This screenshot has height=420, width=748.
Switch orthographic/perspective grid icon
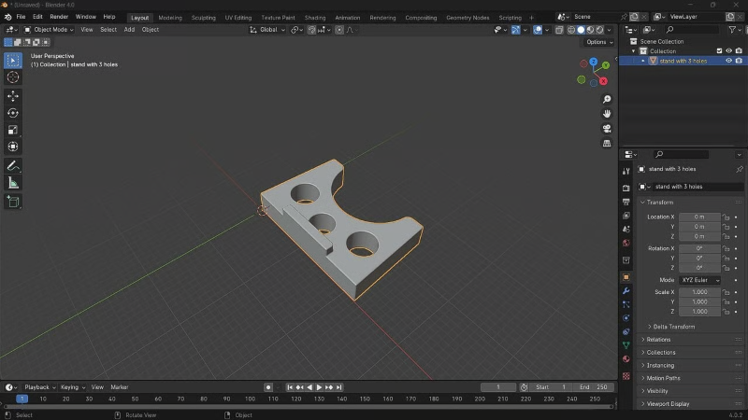[606, 144]
